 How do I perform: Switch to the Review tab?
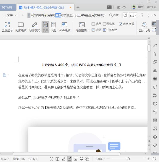53,15
